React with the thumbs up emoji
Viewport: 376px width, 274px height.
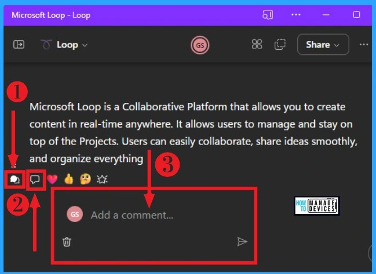point(69,179)
